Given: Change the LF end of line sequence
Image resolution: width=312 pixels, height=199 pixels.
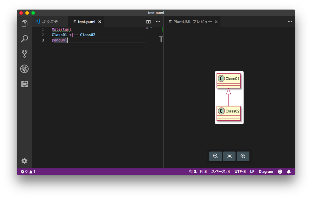Looking at the screenshot, I should (252, 172).
